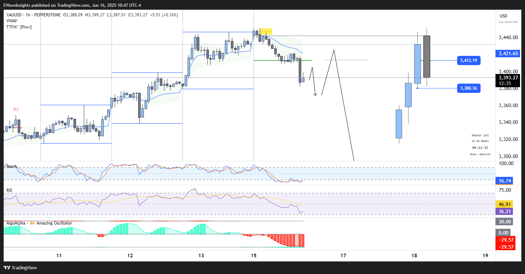Click the Bias: Bearish text

[480, 154]
